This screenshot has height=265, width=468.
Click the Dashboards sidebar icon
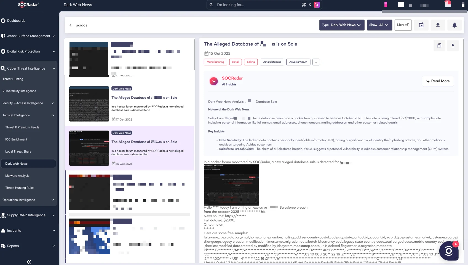pos(3,21)
